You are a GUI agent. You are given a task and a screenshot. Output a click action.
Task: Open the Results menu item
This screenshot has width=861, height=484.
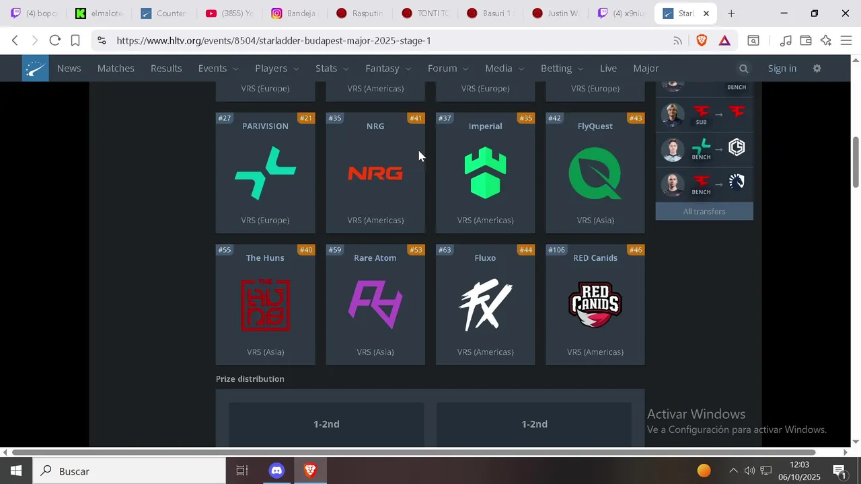tap(166, 69)
